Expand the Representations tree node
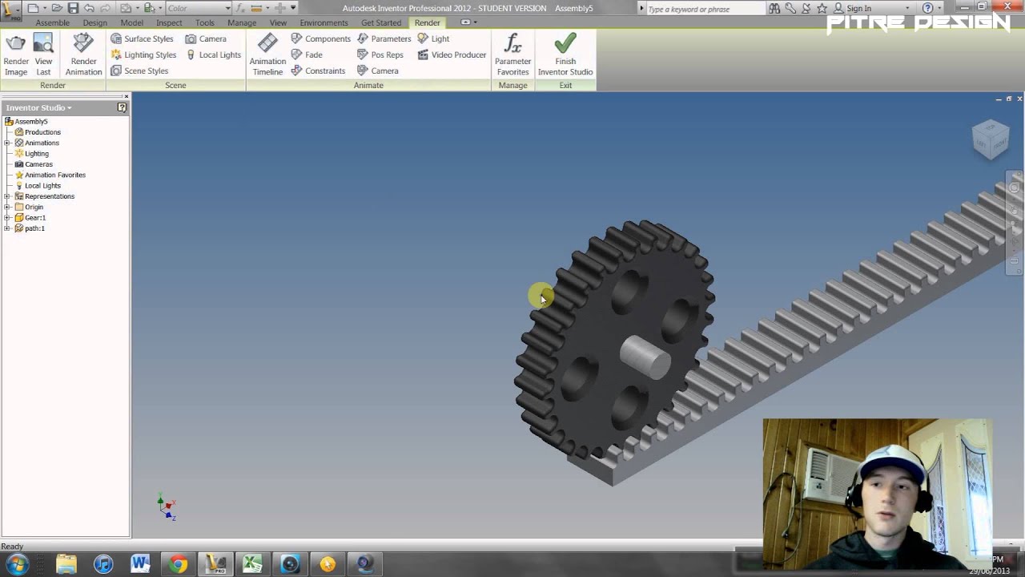 7,196
